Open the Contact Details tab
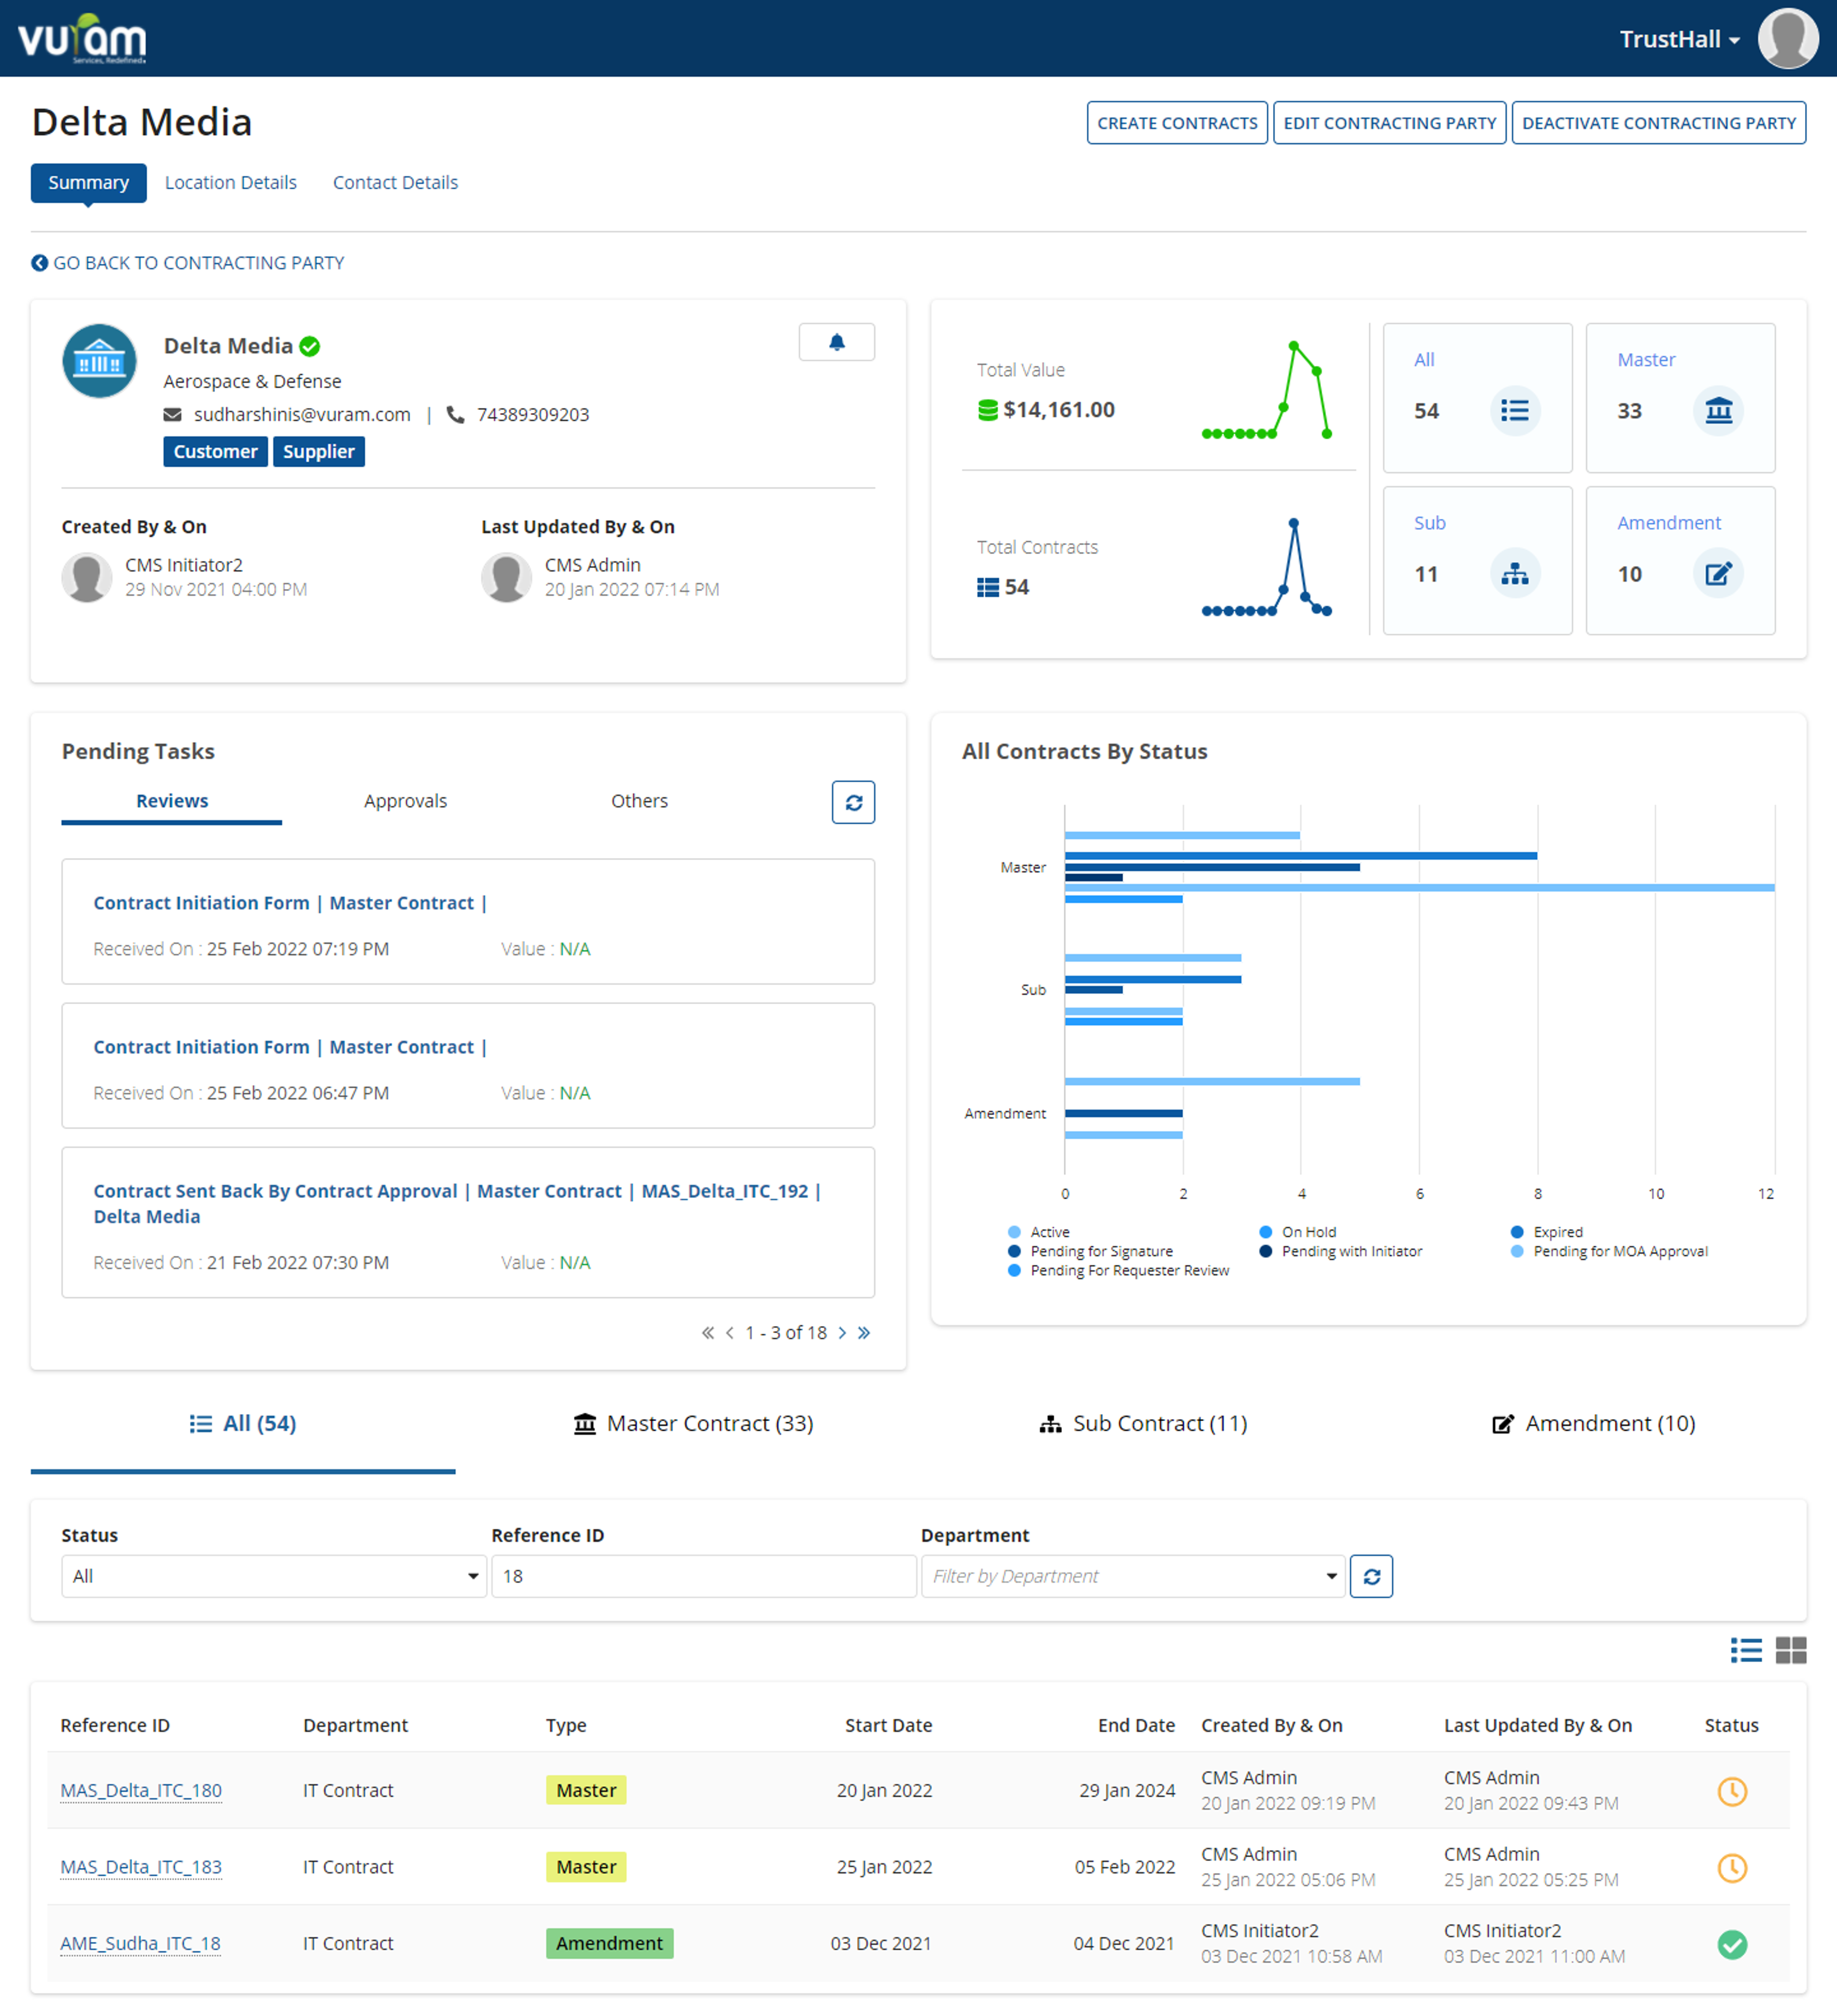1837x2016 pixels. click(x=395, y=182)
